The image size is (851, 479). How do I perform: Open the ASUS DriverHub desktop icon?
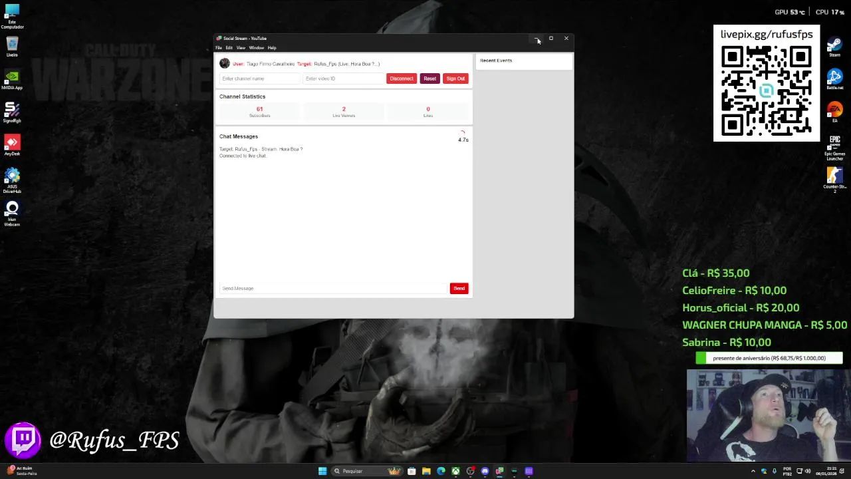click(12, 181)
